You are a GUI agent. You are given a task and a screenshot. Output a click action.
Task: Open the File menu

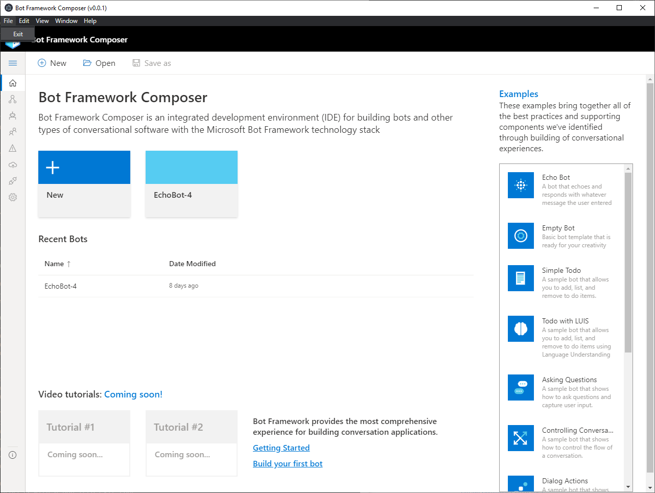8,21
